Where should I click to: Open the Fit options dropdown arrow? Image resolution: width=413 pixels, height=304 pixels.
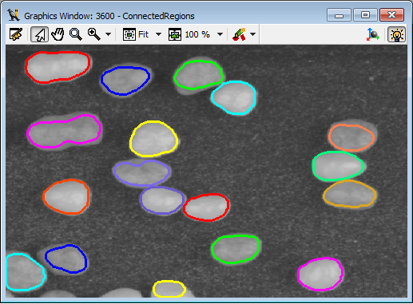tap(158, 34)
